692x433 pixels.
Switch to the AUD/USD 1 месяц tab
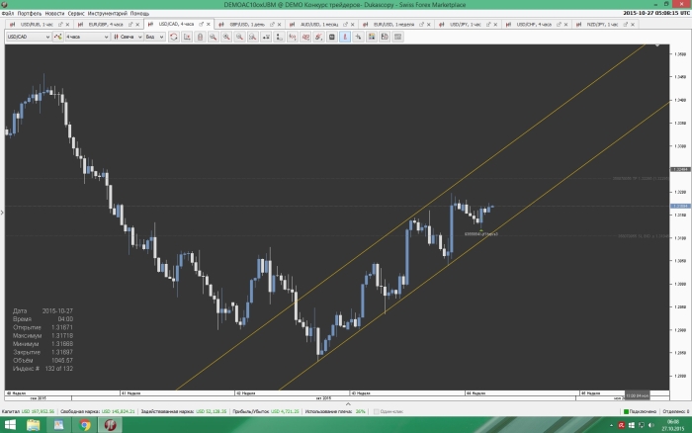319,25
